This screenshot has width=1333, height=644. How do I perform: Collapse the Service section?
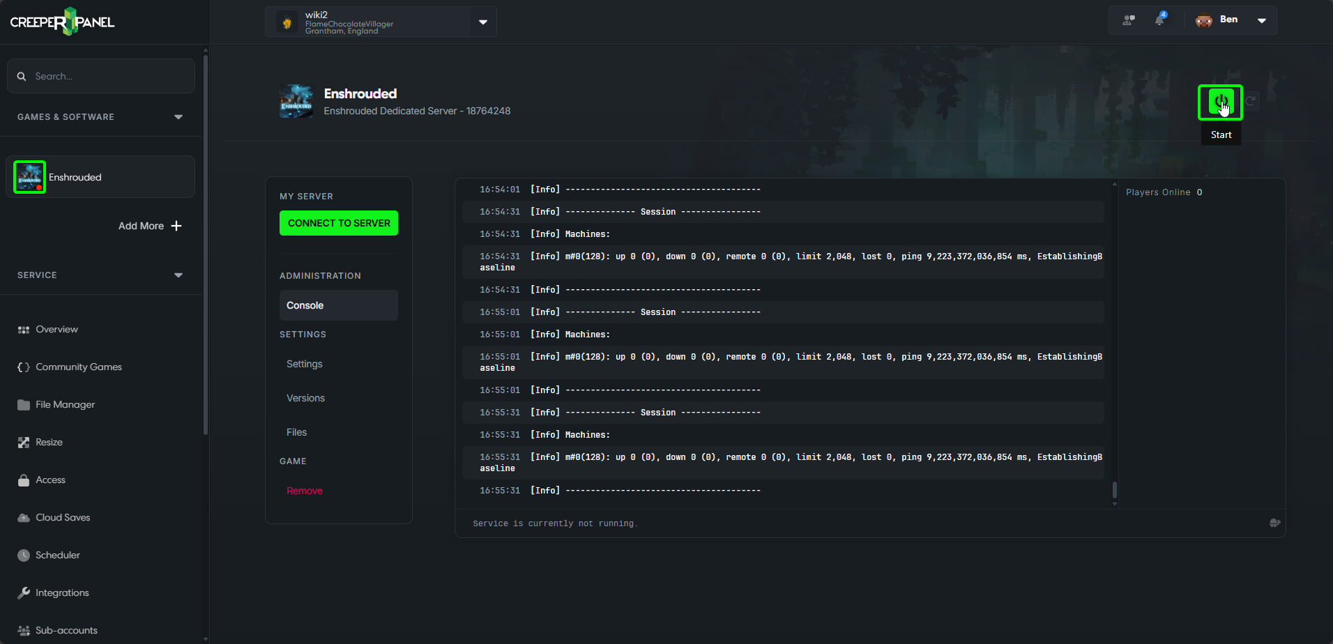click(178, 275)
